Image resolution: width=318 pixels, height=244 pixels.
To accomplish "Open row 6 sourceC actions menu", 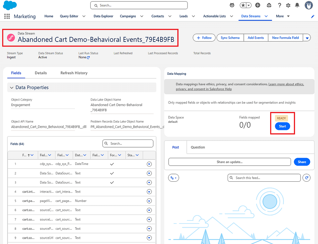I will 149,210.
